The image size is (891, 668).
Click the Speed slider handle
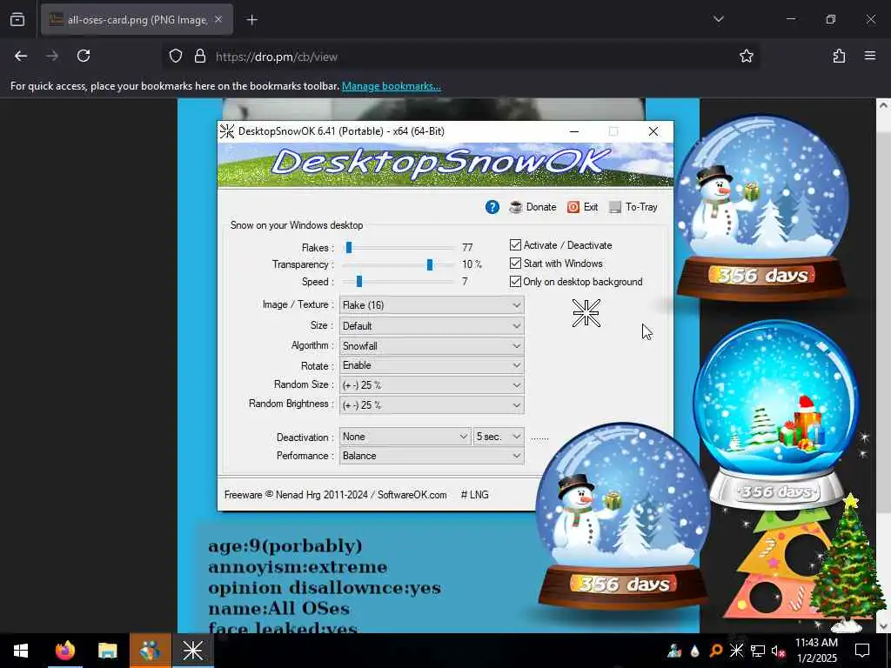[x=359, y=281]
